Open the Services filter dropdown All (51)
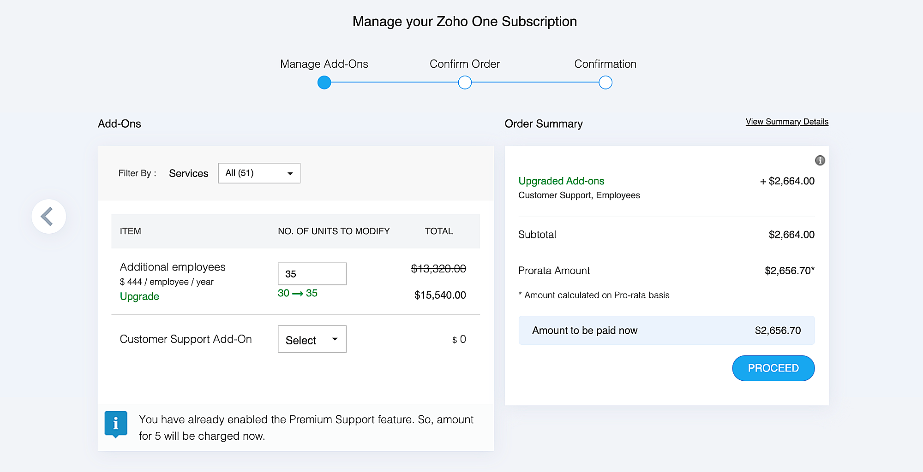This screenshot has width=923, height=472. click(259, 173)
